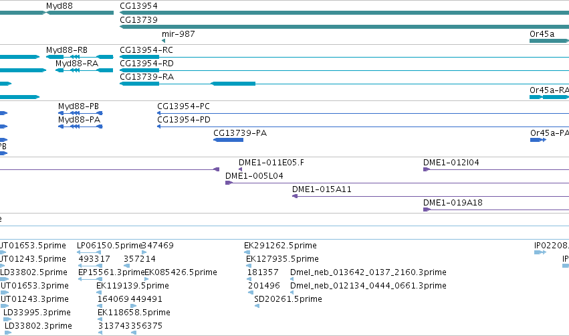Select the 313743 EST arrow
569x336 pixels.
(100, 333)
